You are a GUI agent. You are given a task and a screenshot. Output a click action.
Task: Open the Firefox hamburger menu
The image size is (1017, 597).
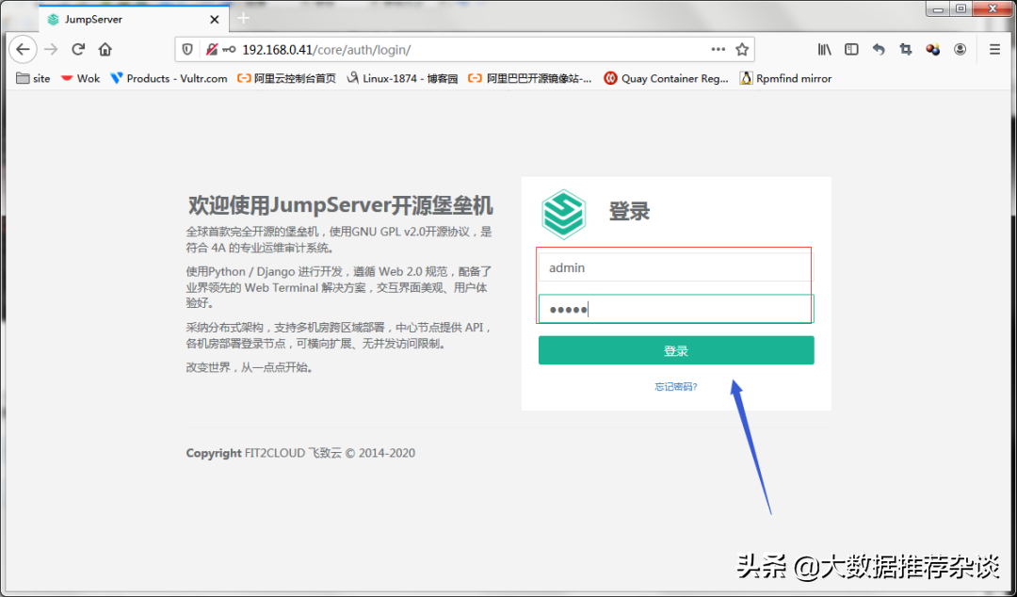[x=994, y=49]
